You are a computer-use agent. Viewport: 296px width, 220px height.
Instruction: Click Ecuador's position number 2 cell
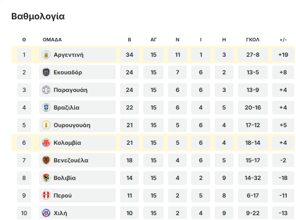[x=24, y=73]
